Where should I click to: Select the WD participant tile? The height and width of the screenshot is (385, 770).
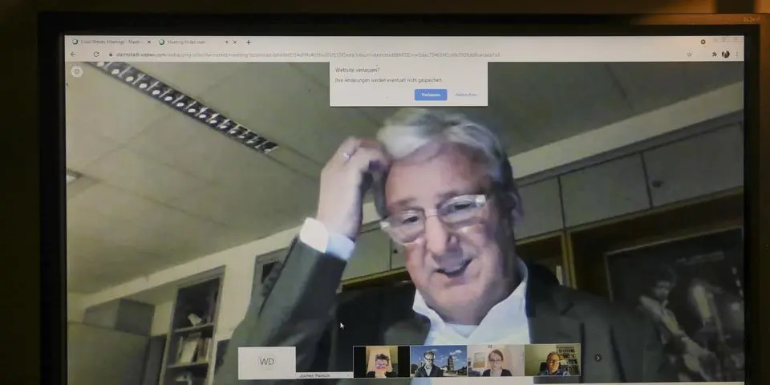tap(266, 362)
